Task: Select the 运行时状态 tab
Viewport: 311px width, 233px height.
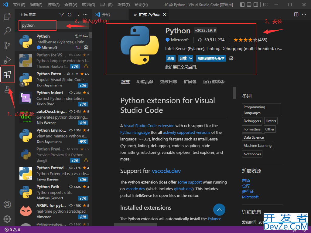Action: coord(214,82)
